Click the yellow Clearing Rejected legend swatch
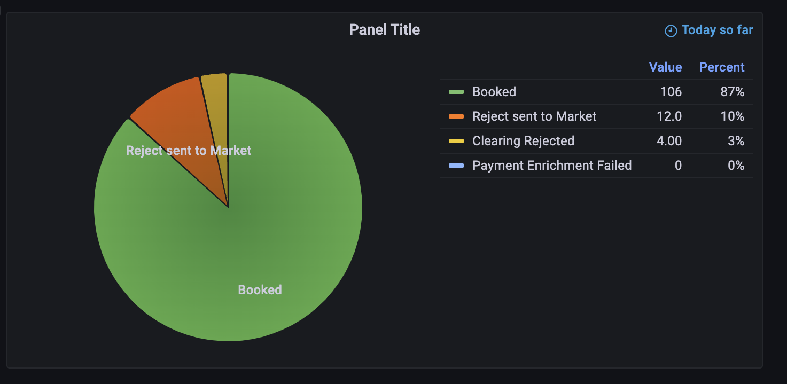The image size is (787, 384). 456,141
